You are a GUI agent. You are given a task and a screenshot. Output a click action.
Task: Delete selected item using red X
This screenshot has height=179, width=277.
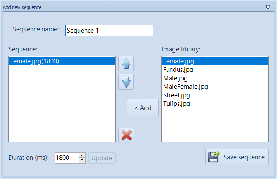coord(126,135)
